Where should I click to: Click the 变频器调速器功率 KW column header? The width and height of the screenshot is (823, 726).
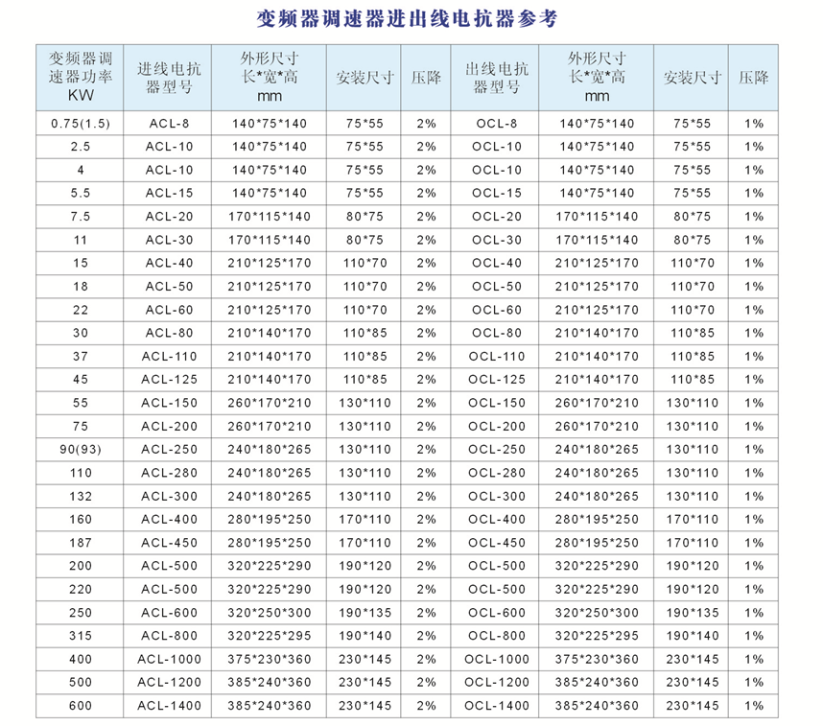pyautogui.click(x=81, y=77)
